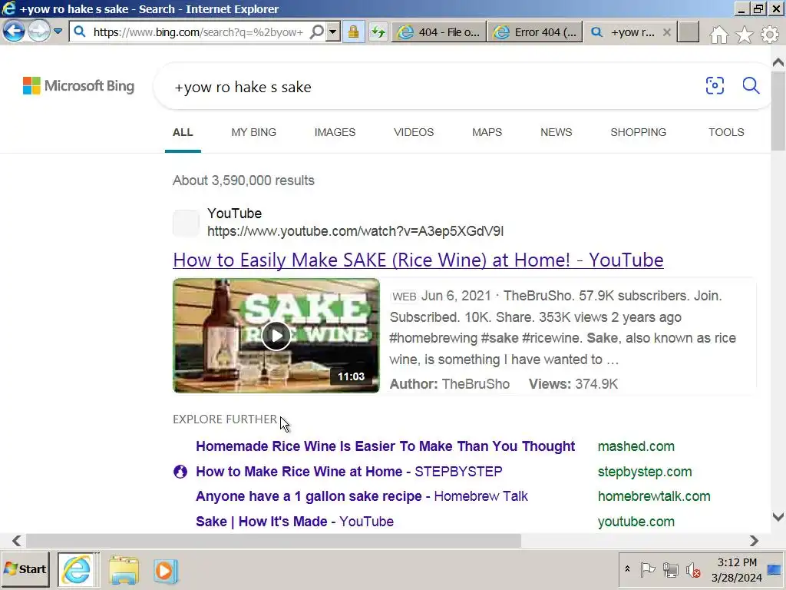786x590 pixels.
Task: Click the youtube.com/watch URL text
Action: 355,231
